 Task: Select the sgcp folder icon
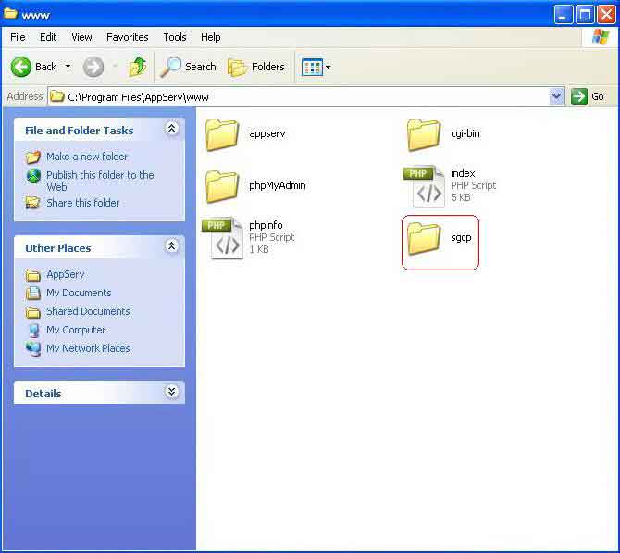424,238
